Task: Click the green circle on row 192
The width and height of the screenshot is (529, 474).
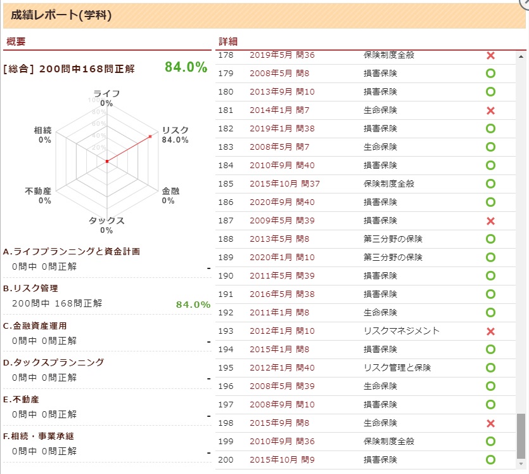Action: (490, 313)
